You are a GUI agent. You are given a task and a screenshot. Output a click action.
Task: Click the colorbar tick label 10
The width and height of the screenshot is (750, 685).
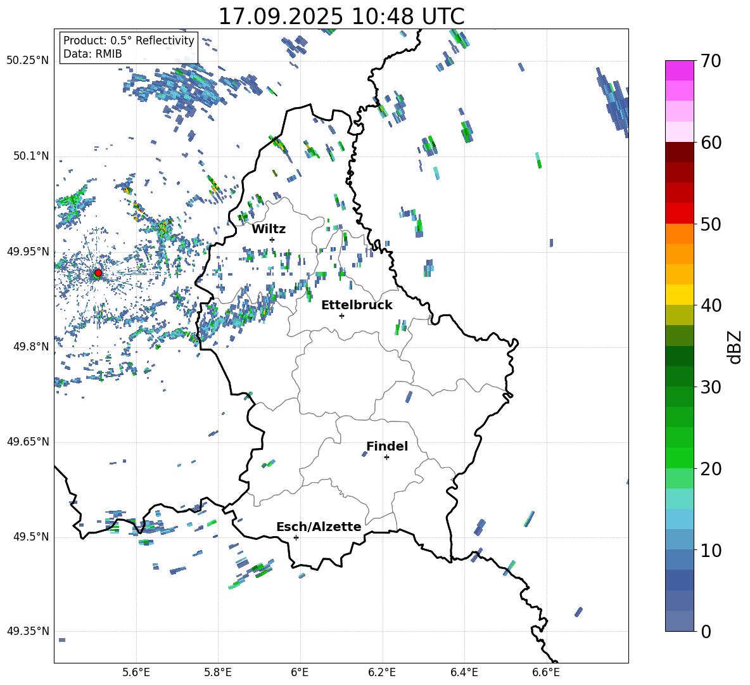pos(710,551)
